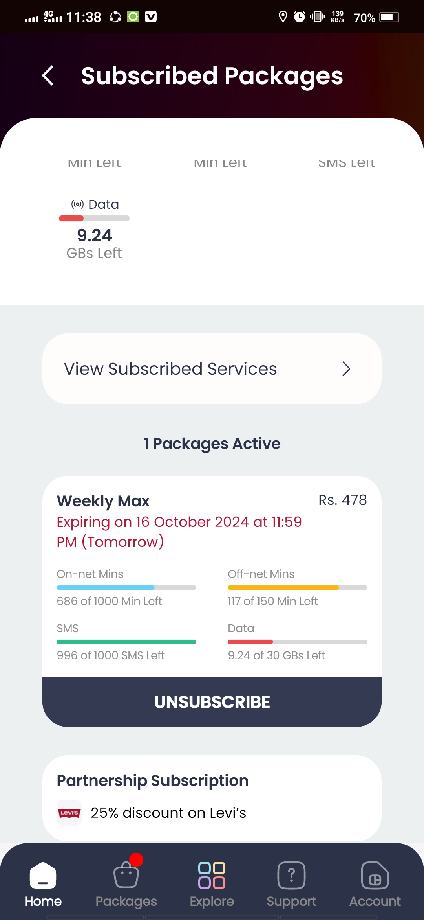424x920 pixels.
Task: Tap the 9.24 GBs Left data summary
Action: coord(94,244)
